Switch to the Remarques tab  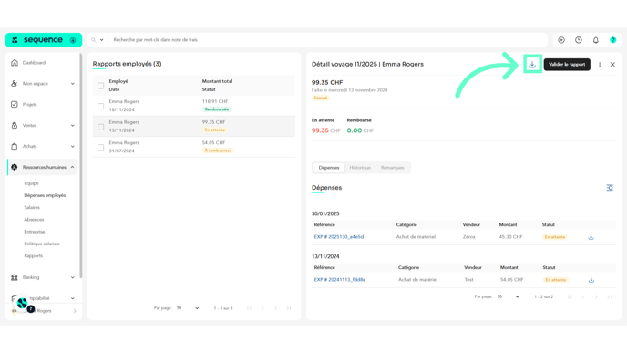pyautogui.click(x=392, y=168)
